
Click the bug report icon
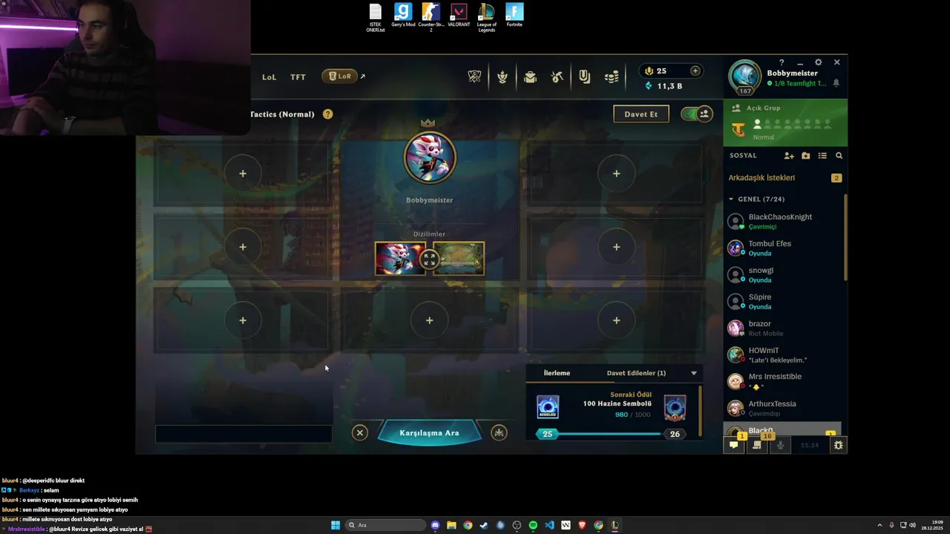(838, 445)
